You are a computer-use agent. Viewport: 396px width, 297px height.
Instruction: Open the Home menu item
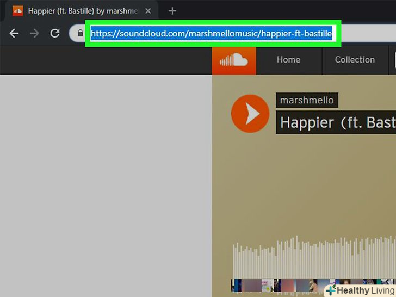tap(288, 60)
